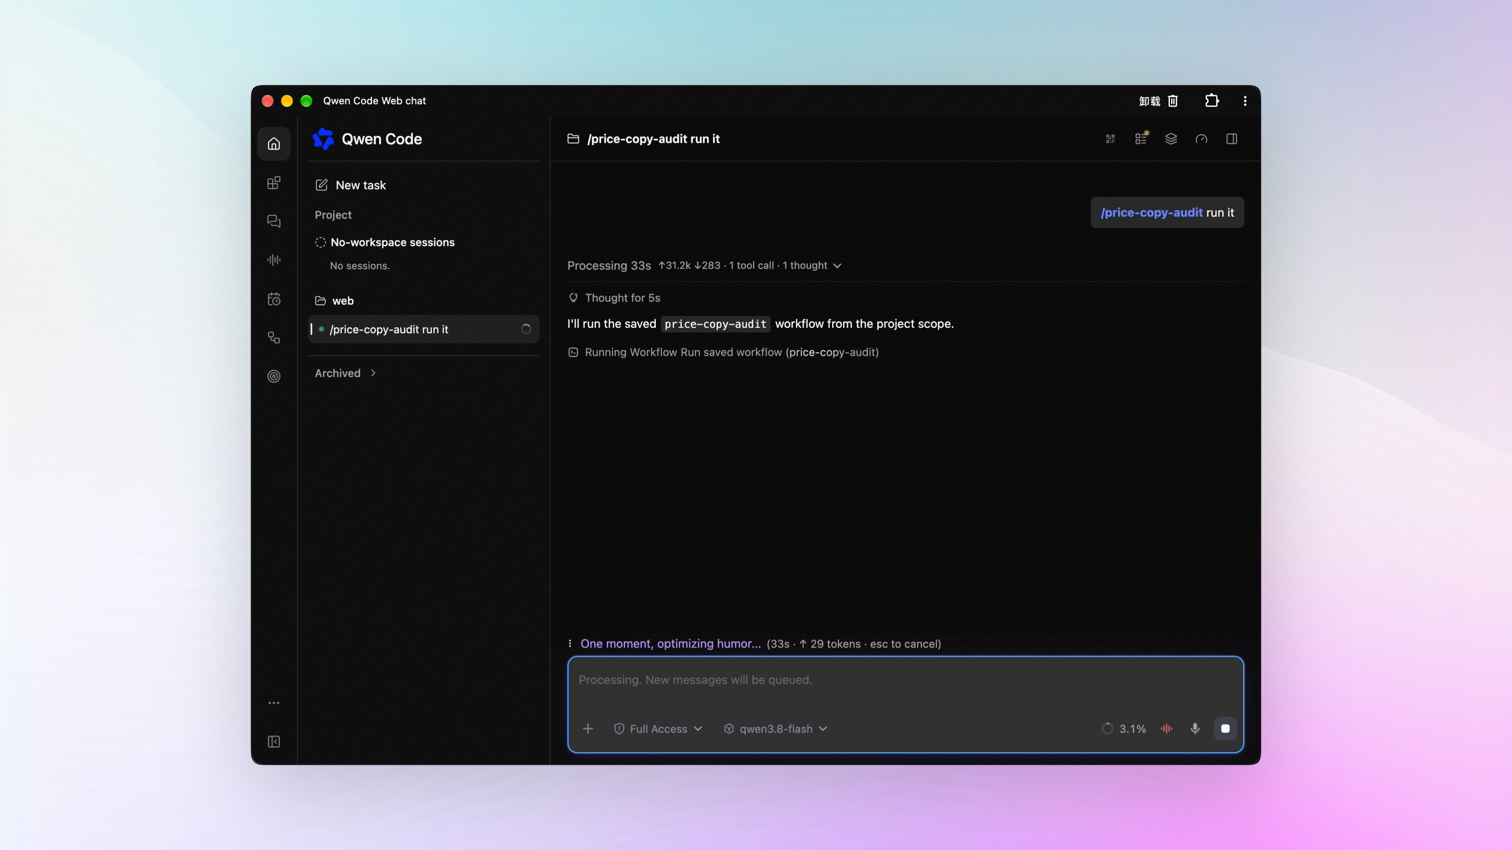Stop processing with the square button
Screen dimensions: 1512x850
coord(1225,728)
